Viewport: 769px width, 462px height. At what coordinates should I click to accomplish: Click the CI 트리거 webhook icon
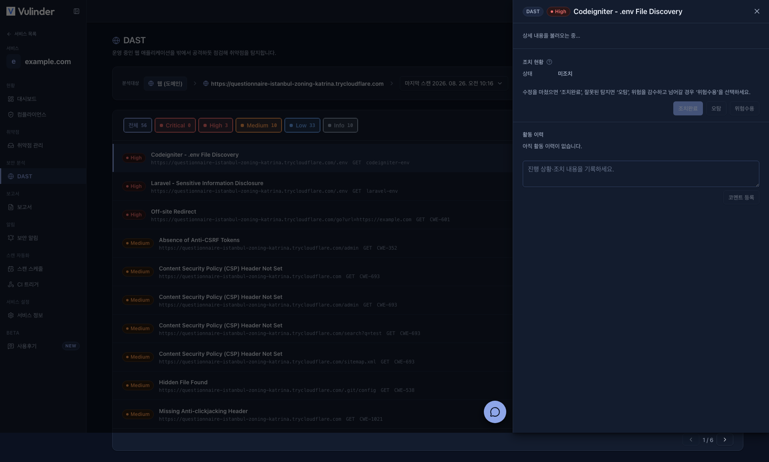[11, 284]
